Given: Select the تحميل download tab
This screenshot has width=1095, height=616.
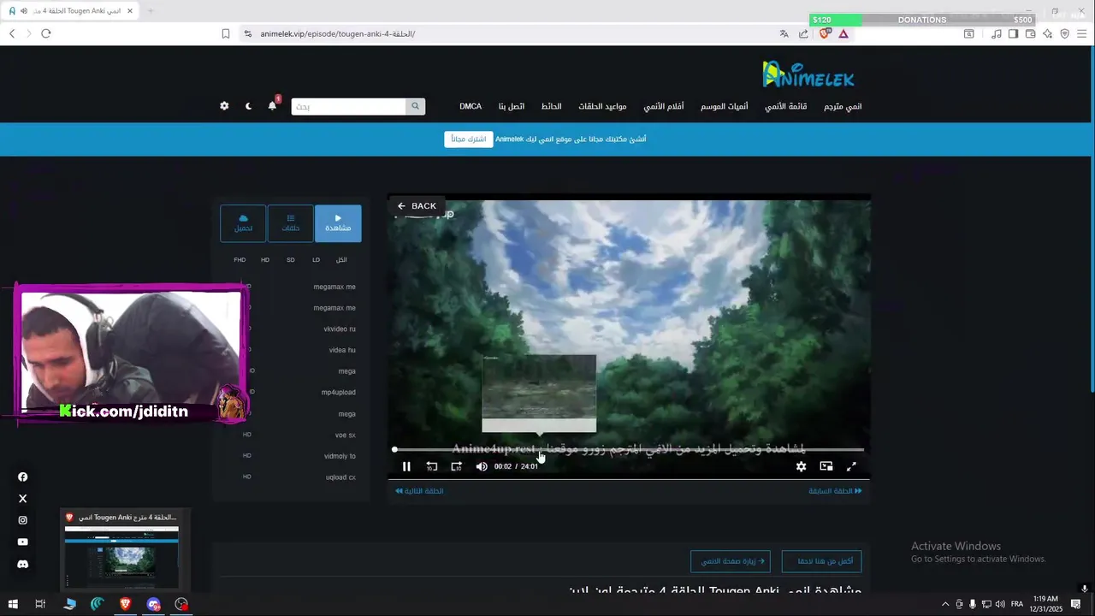Looking at the screenshot, I should click(244, 223).
